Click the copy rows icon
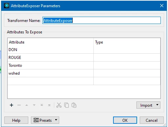The width and height of the screenshot is (168, 127). tap(66, 105)
